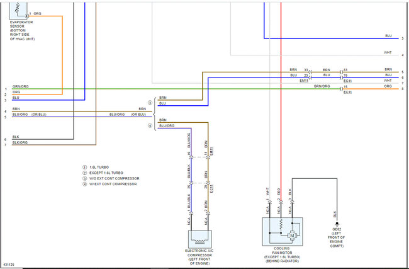Click the vertical 'EC11' label near pin 29
This screenshot has width=409, height=269.
(x=211, y=188)
